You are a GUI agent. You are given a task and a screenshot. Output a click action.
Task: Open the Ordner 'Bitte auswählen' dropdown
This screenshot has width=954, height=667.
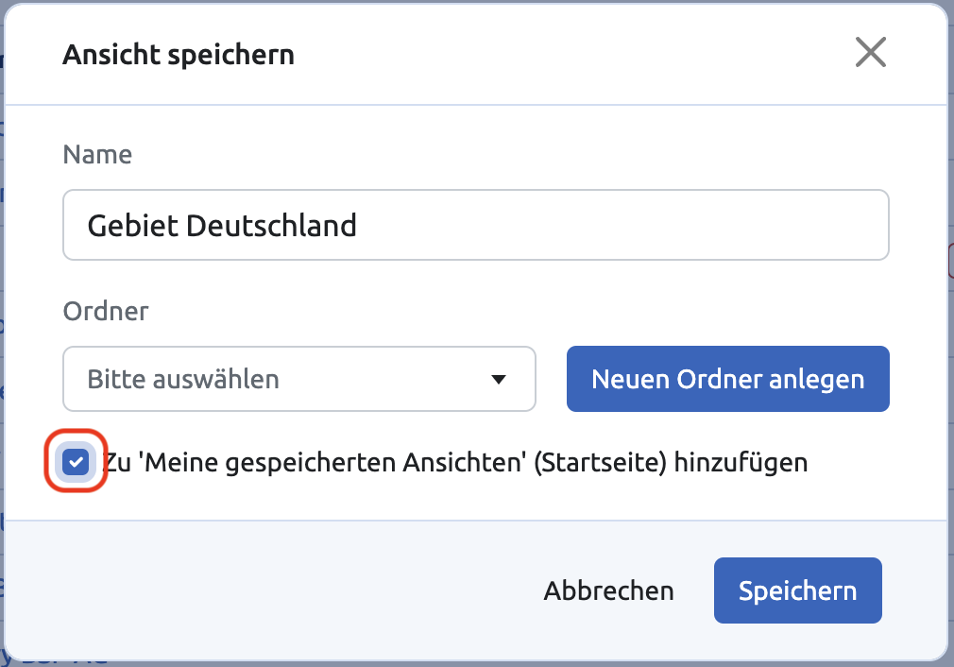[299, 379]
